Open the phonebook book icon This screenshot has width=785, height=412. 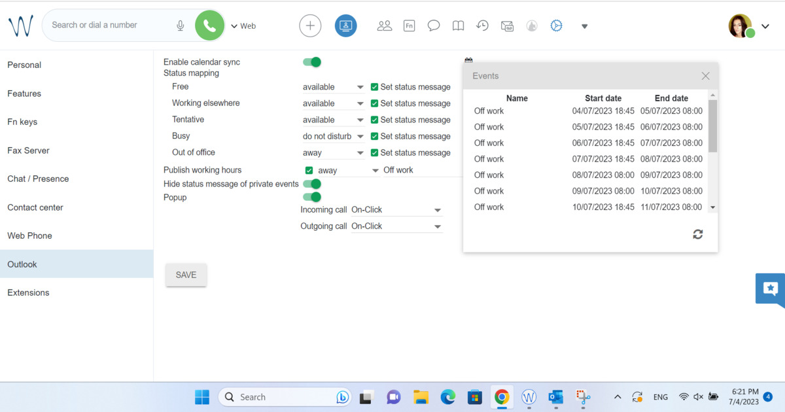point(459,26)
